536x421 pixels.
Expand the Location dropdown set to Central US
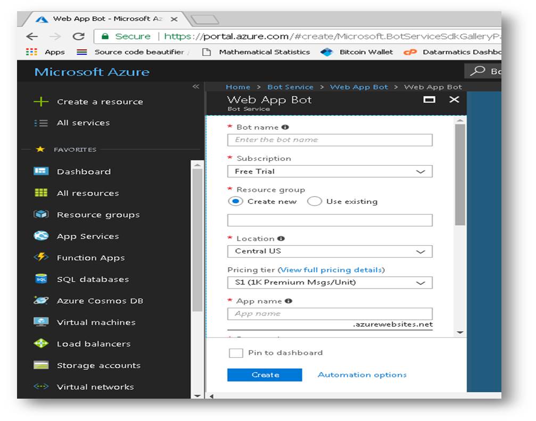coord(330,251)
